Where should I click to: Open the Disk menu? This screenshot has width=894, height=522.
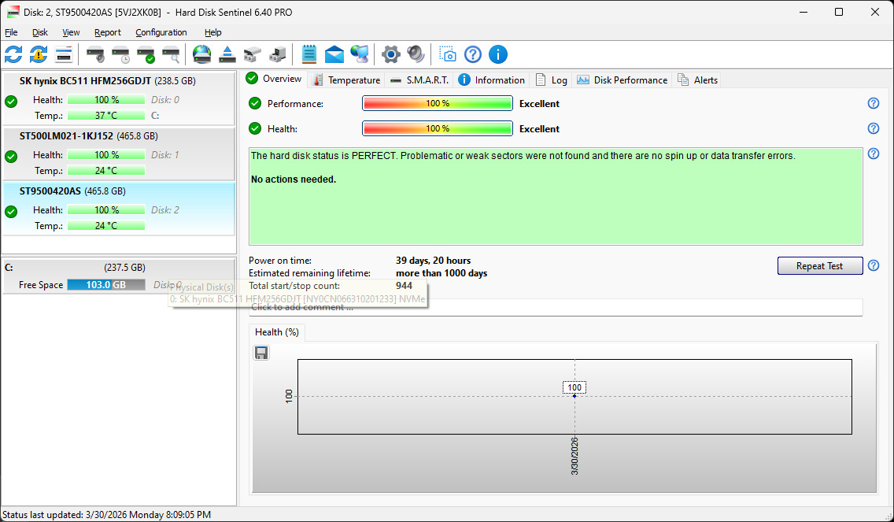[40, 32]
